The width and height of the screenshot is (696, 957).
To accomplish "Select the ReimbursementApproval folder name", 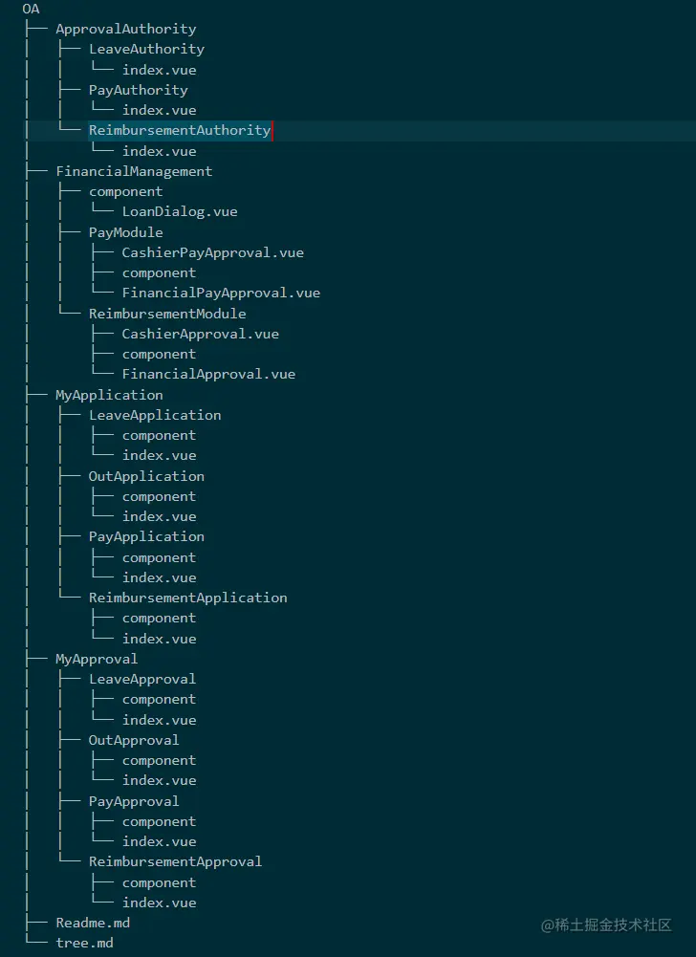I will [175, 861].
